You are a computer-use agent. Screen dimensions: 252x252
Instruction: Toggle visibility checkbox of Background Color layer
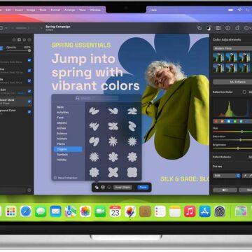point(29,112)
